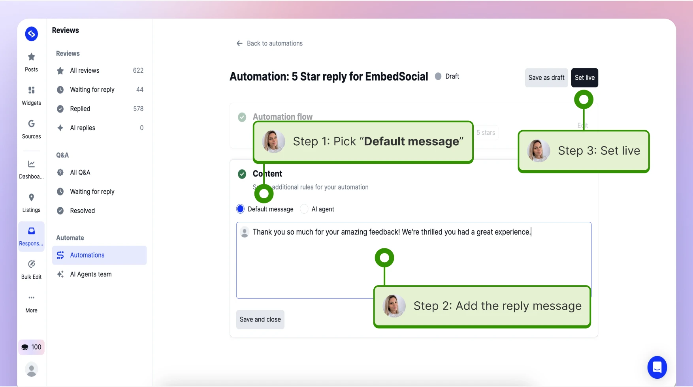Select the Default message radio button
Screen dimensions: 693x387
tap(240, 209)
